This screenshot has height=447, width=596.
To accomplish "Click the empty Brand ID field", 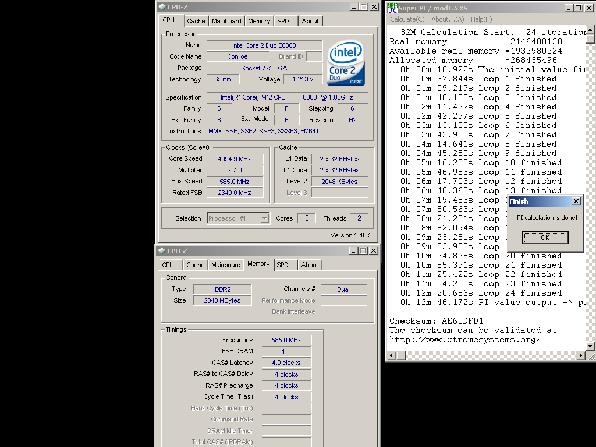I will click(x=314, y=56).
